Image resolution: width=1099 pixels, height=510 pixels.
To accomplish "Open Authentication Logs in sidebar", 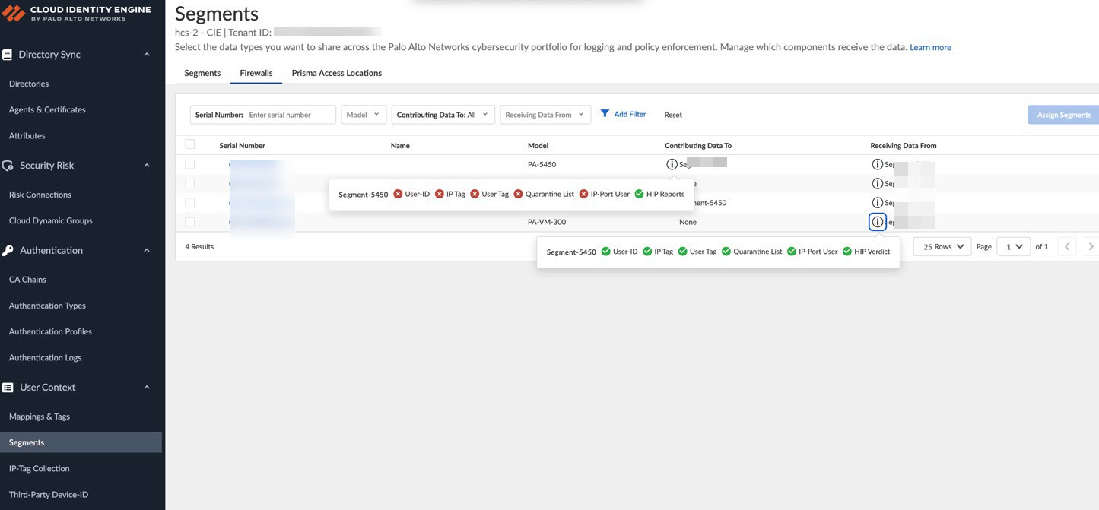I will pos(45,357).
